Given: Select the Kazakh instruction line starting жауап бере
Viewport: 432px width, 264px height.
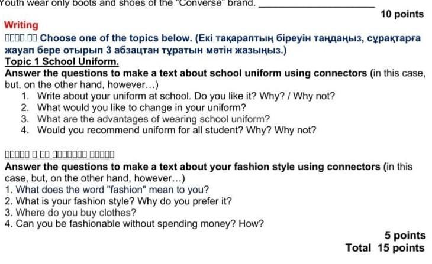Looking at the screenshot, I should tap(146, 50).
